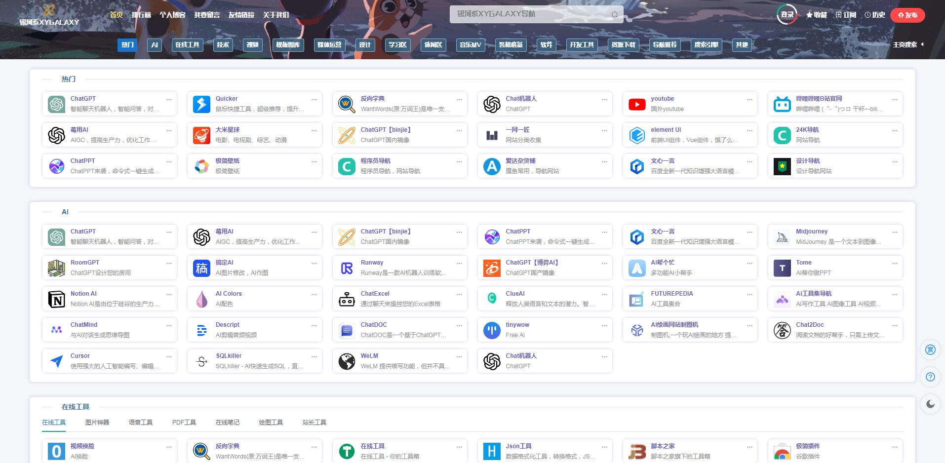The image size is (945, 463).
Task: Open the more menu on the Tome card
Action: point(895,263)
